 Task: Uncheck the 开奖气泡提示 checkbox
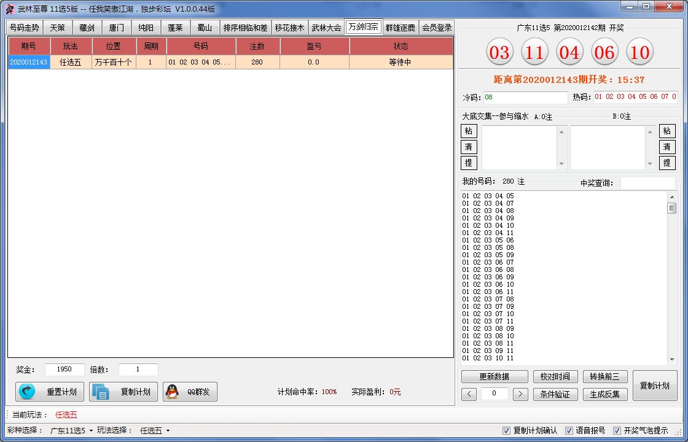point(617,431)
